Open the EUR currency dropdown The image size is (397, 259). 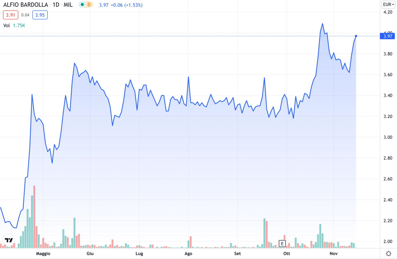point(389,4)
